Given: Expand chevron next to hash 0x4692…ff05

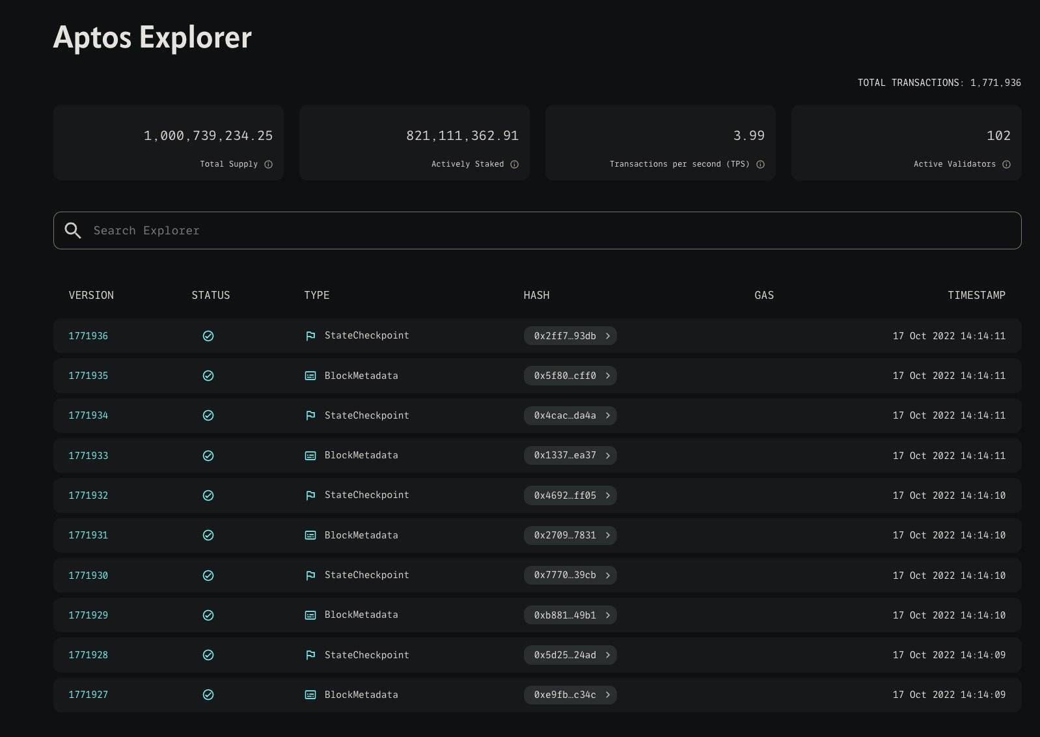Looking at the screenshot, I should [608, 495].
